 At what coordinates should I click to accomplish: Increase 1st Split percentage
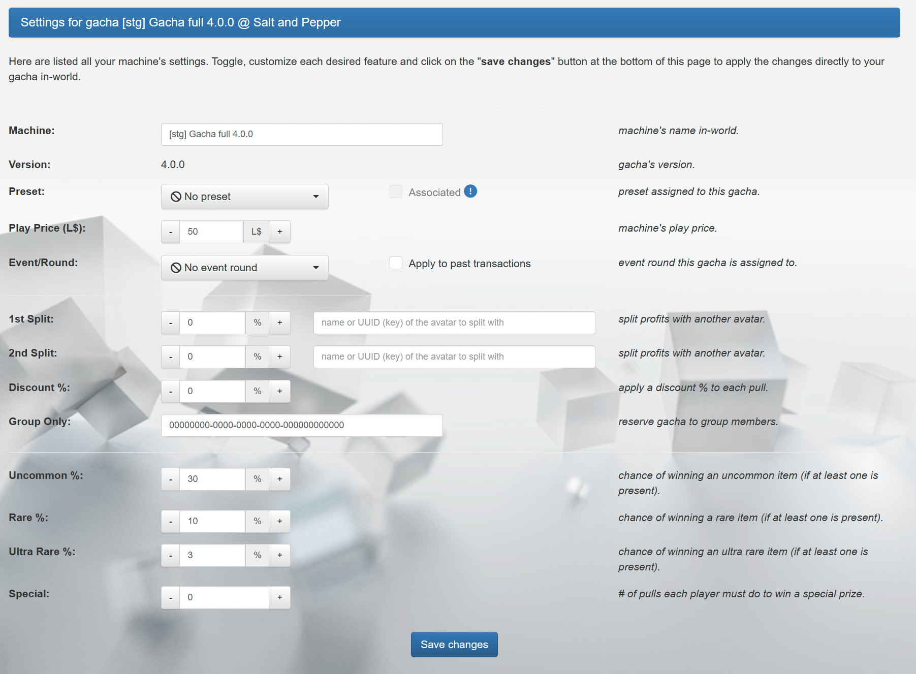coord(279,323)
